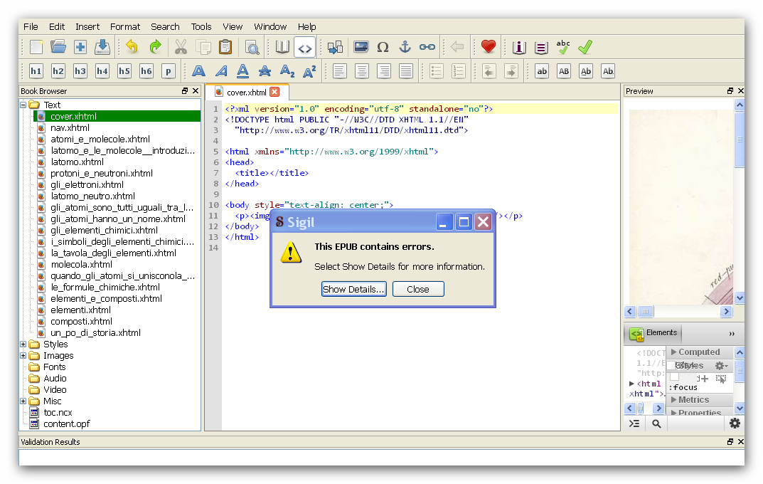Apply paragraph p style
Viewport: 763px width, 484px height.
(169, 71)
